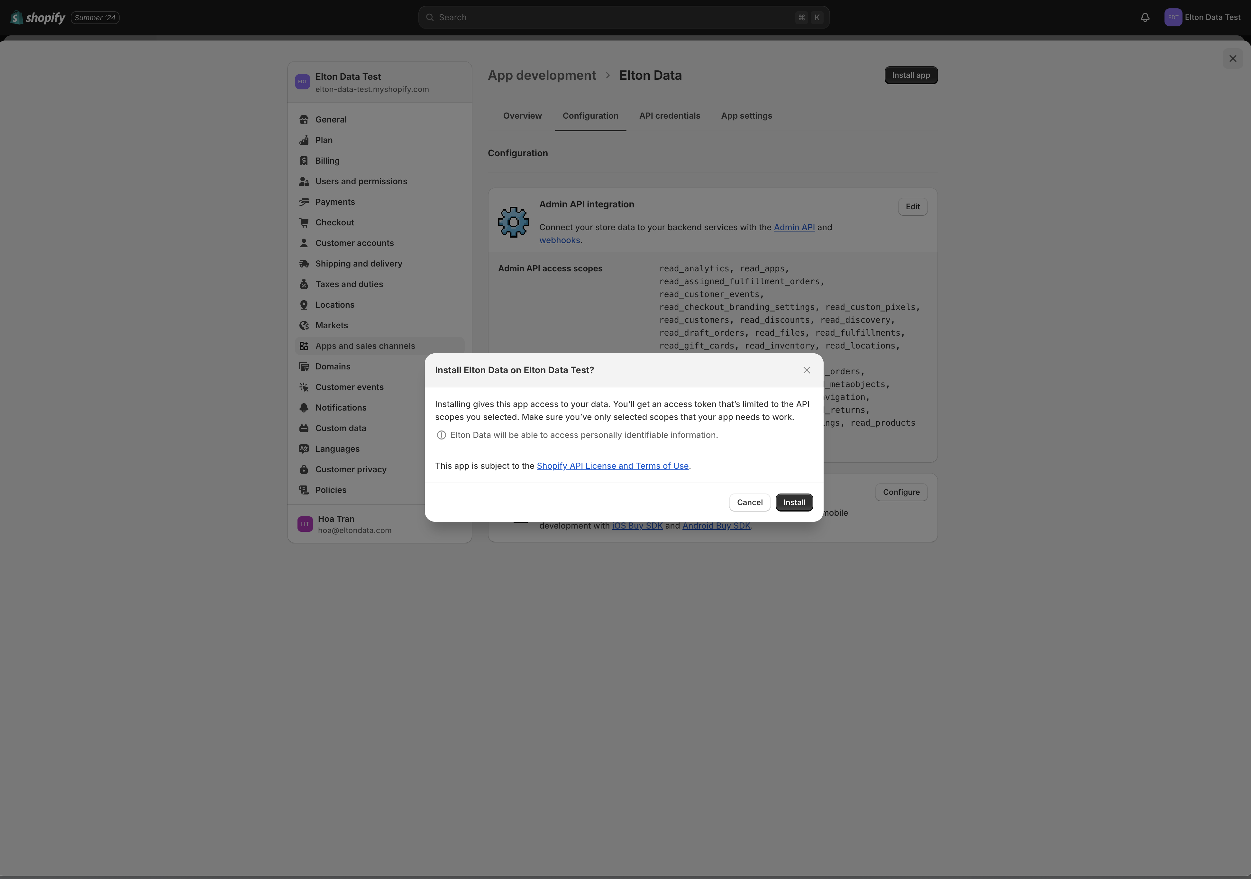Cancel the app installation dialog
The width and height of the screenshot is (1251, 879).
click(x=749, y=502)
